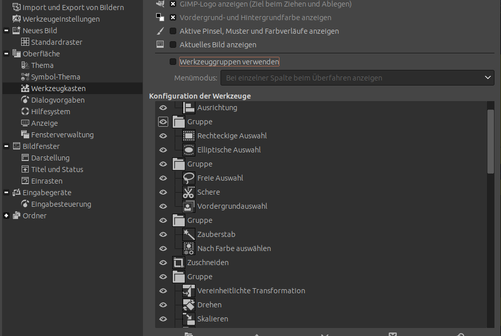Image resolution: width=501 pixels, height=336 pixels.
Task: Open Eingabesteuerung preferences page
Action: click(61, 204)
